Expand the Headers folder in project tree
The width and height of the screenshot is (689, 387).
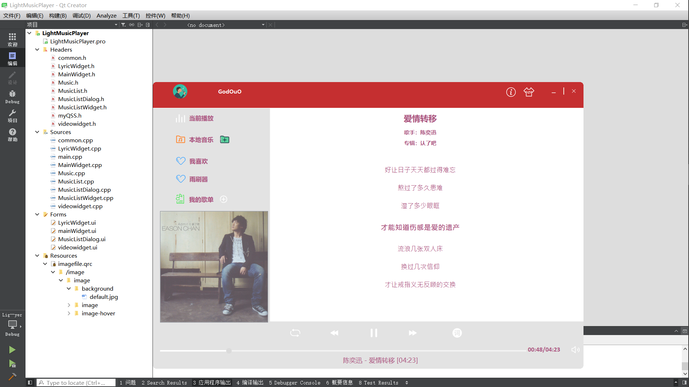pyautogui.click(x=37, y=49)
